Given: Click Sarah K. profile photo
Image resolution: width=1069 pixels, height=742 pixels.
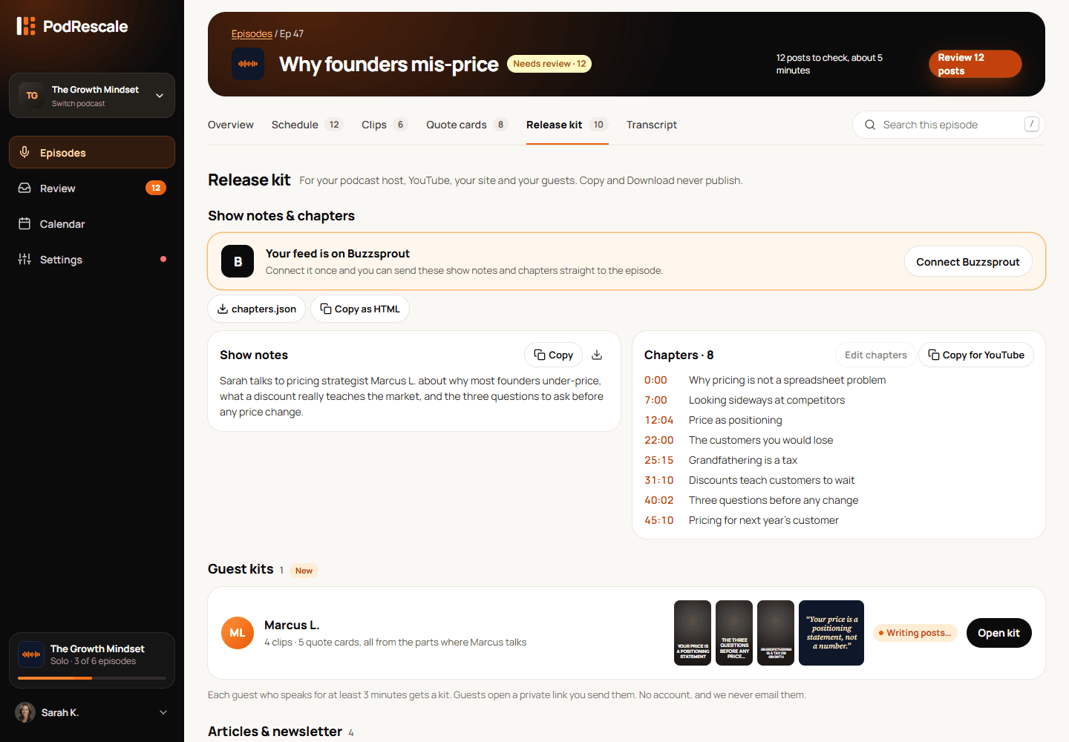Looking at the screenshot, I should (25, 712).
